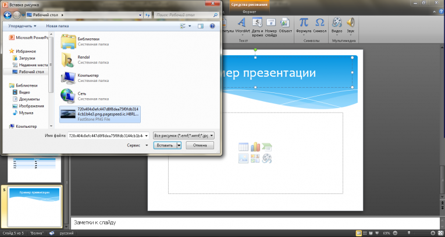Open the Упорядочить menu
Image resolution: width=445 pixels, height=237 pixels.
tap(22, 26)
